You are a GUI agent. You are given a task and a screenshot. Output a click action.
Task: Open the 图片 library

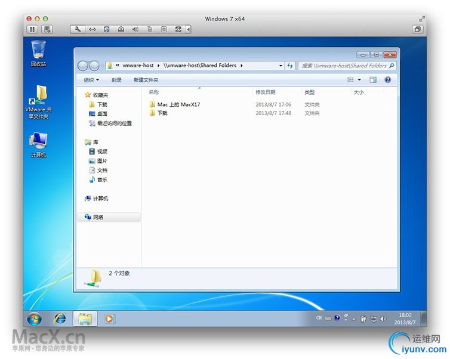98,161
